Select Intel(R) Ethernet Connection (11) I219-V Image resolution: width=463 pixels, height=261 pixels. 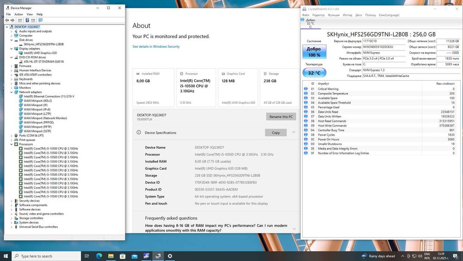[x=49, y=96]
